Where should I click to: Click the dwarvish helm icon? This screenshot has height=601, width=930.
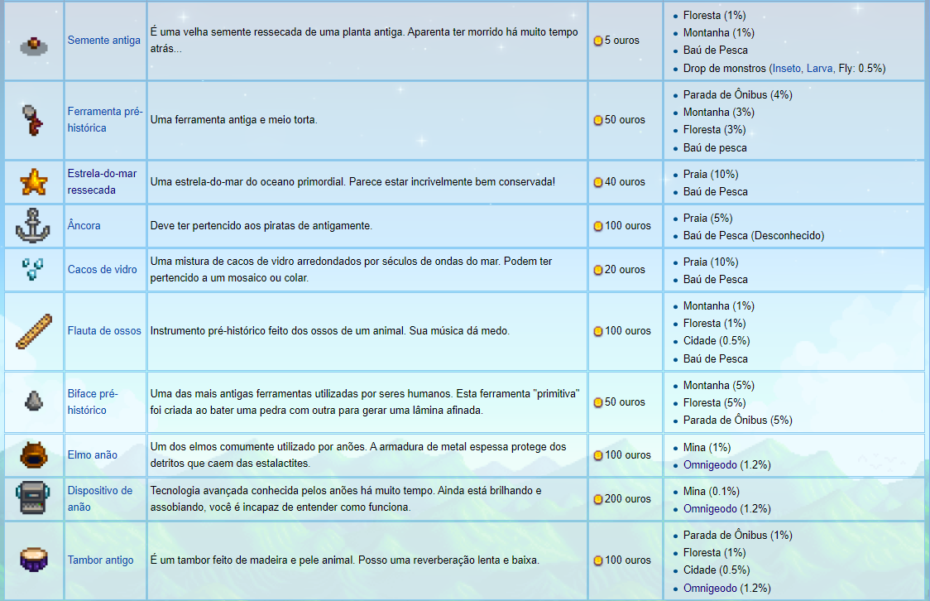[x=34, y=455]
